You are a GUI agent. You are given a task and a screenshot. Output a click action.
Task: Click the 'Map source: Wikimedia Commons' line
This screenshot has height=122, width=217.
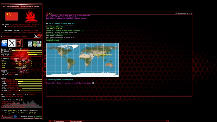point(66,19)
